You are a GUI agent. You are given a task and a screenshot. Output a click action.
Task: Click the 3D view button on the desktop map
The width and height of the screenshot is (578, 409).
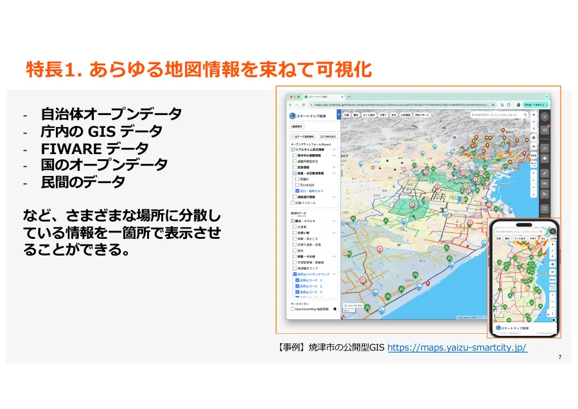[x=534, y=146]
